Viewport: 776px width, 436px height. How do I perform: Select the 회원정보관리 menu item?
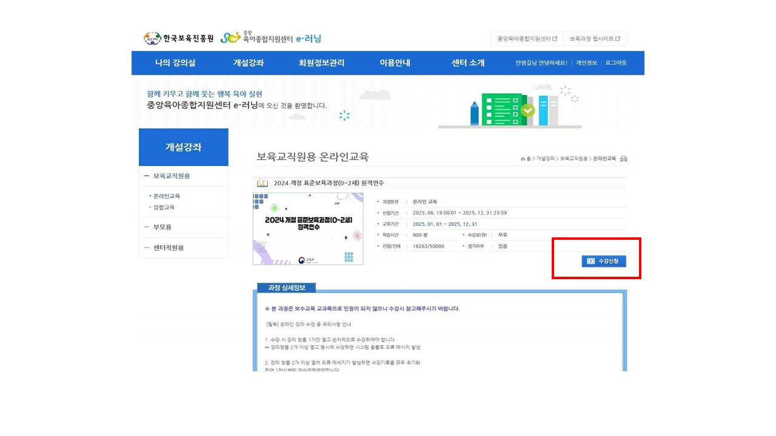[x=321, y=63]
